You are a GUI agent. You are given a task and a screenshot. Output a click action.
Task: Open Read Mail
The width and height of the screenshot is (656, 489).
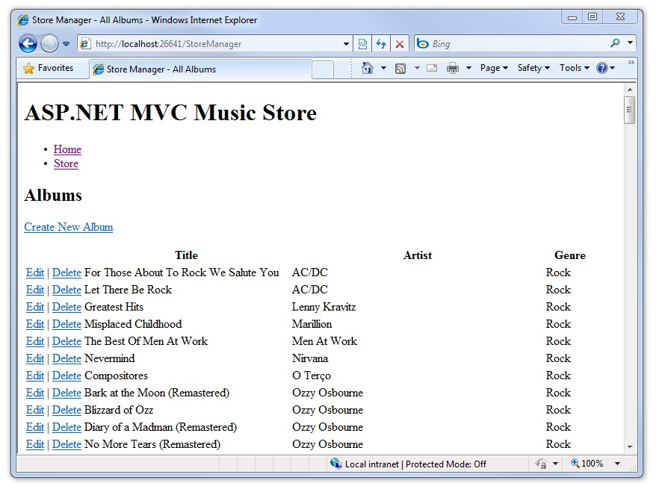coord(432,67)
